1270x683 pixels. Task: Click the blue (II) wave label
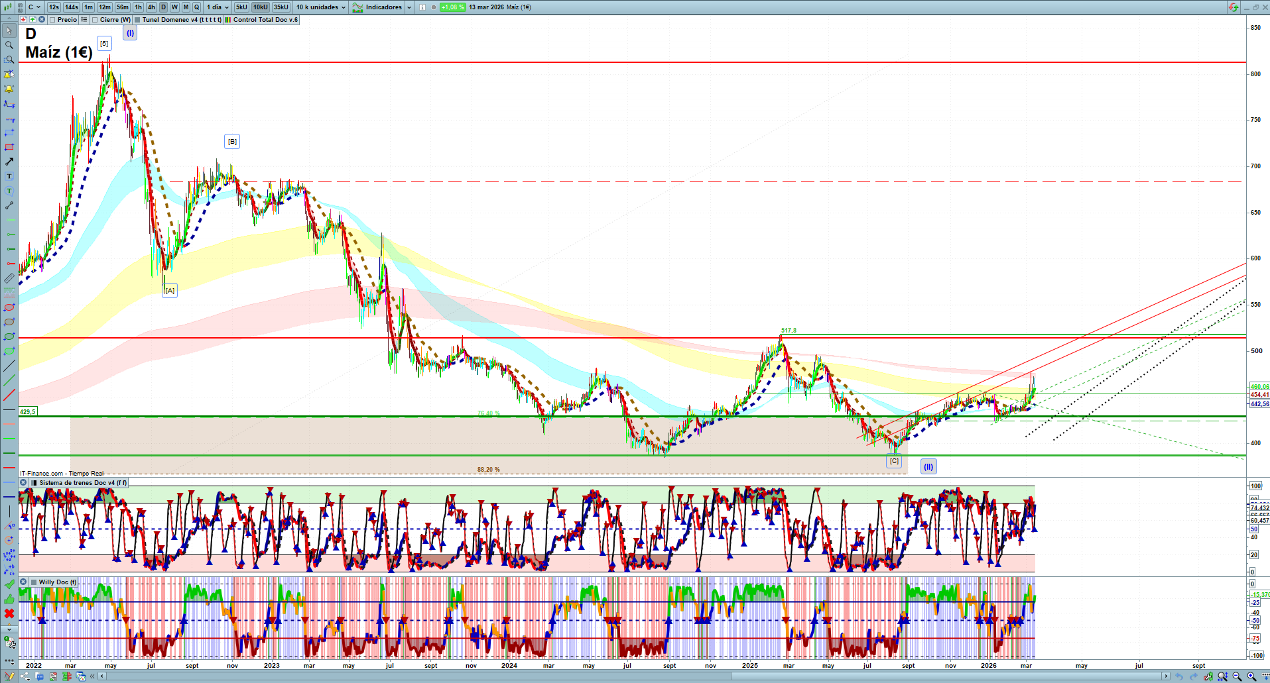point(928,467)
